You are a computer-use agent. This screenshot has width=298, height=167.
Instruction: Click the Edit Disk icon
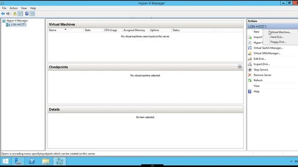250,59
